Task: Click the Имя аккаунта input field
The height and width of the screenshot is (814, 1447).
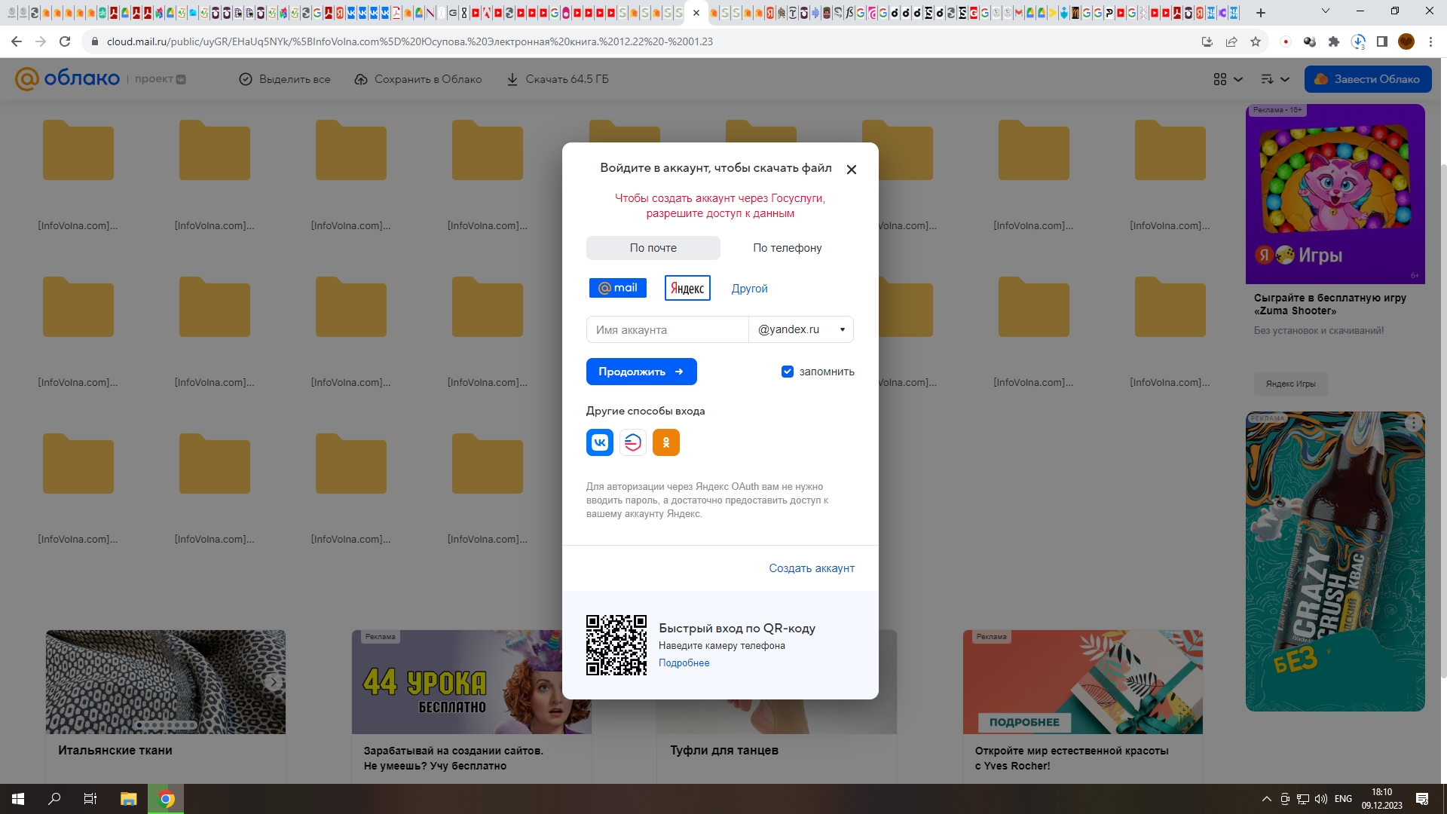Action: 667,329
